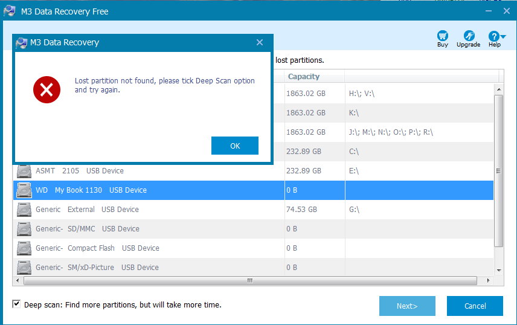517x325 pixels.
Task: Click the Cancel button
Action: click(x=475, y=306)
